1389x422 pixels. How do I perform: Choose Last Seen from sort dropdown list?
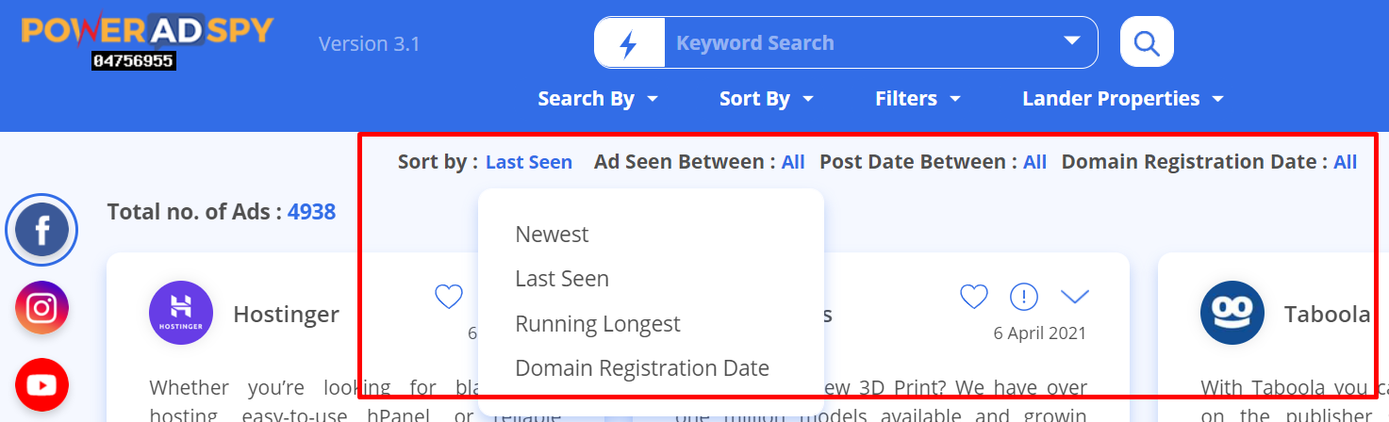click(562, 279)
